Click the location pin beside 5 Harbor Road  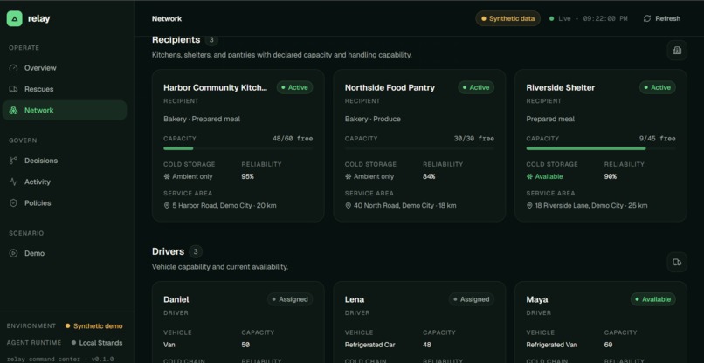click(x=167, y=206)
